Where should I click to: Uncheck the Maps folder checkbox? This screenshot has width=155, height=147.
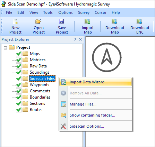tap(19, 54)
